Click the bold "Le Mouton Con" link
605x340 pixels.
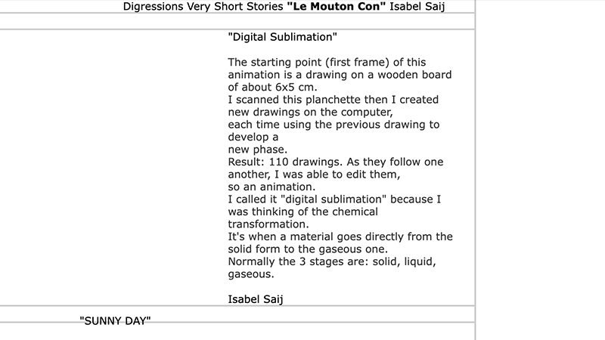pyautogui.click(x=336, y=8)
